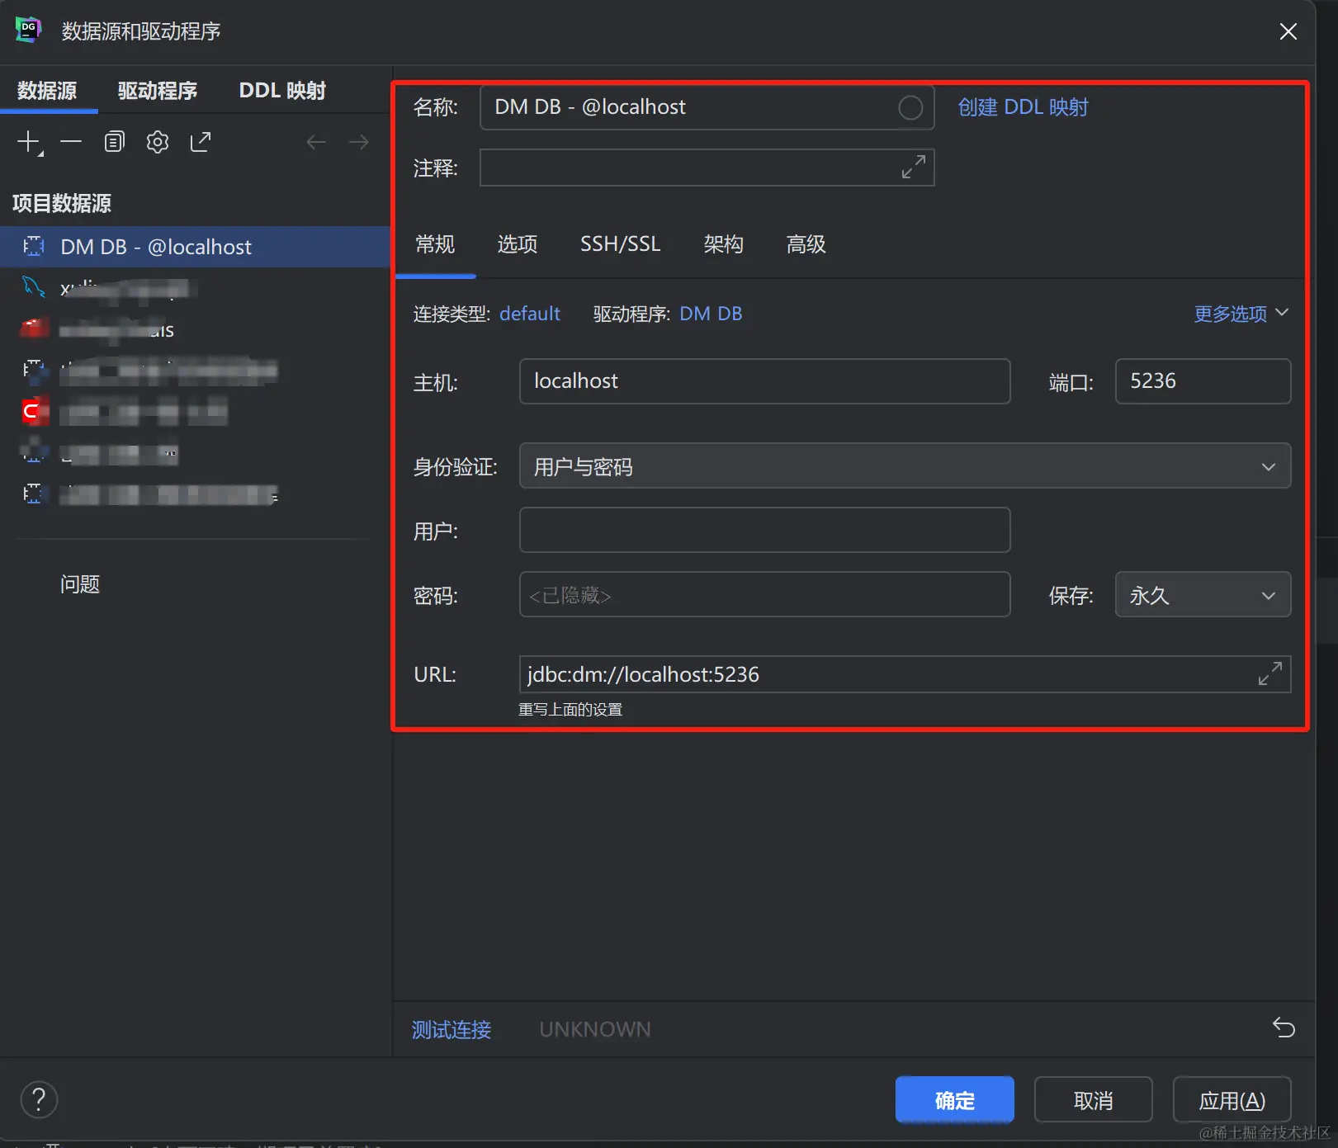Click the add data source plus icon
The height and width of the screenshot is (1148, 1338).
coord(29,142)
